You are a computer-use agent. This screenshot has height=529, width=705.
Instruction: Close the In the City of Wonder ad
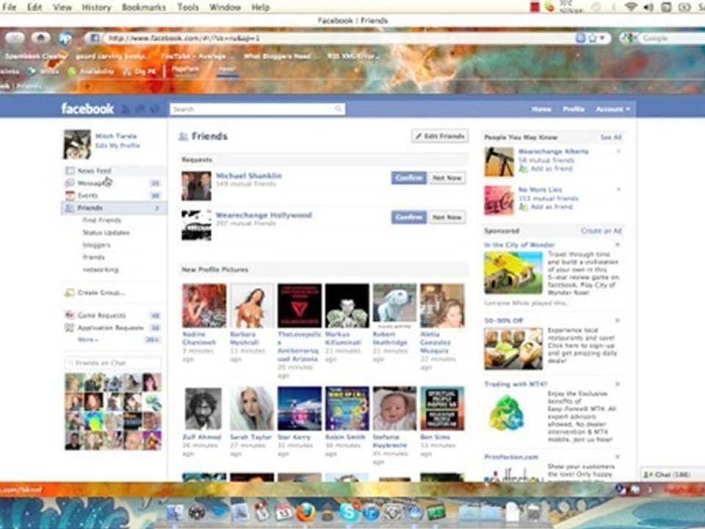tap(618, 245)
